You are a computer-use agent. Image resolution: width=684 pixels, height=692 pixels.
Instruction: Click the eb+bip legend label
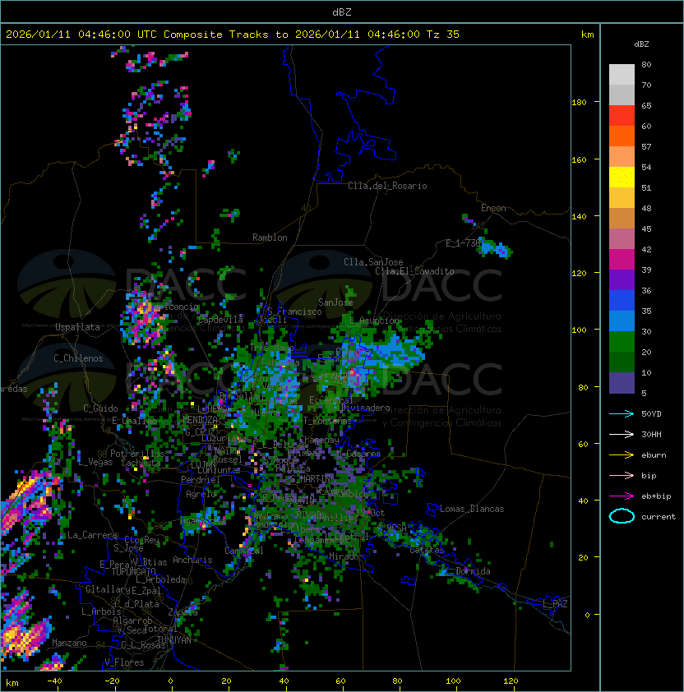[x=656, y=496]
